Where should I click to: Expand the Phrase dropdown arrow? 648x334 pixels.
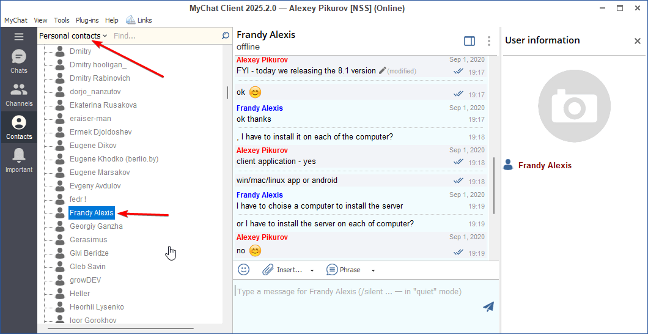tap(373, 270)
